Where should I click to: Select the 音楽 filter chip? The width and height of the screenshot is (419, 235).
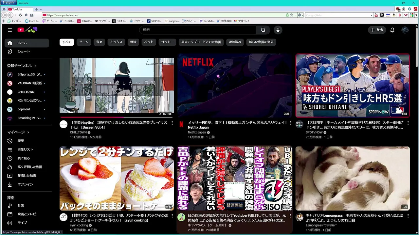tap(99, 42)
